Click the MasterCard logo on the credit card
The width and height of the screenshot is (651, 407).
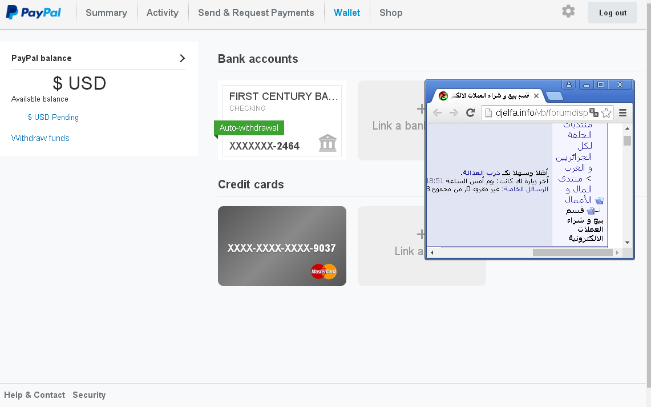(324, 272)
